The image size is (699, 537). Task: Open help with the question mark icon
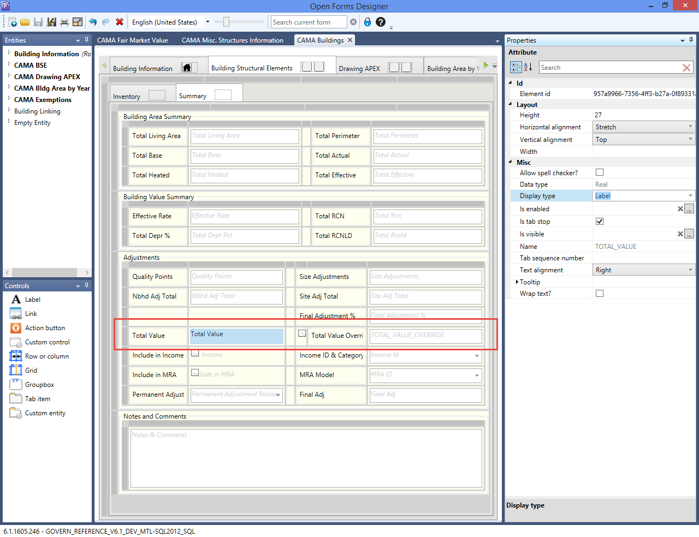click(x=381, y=22)
